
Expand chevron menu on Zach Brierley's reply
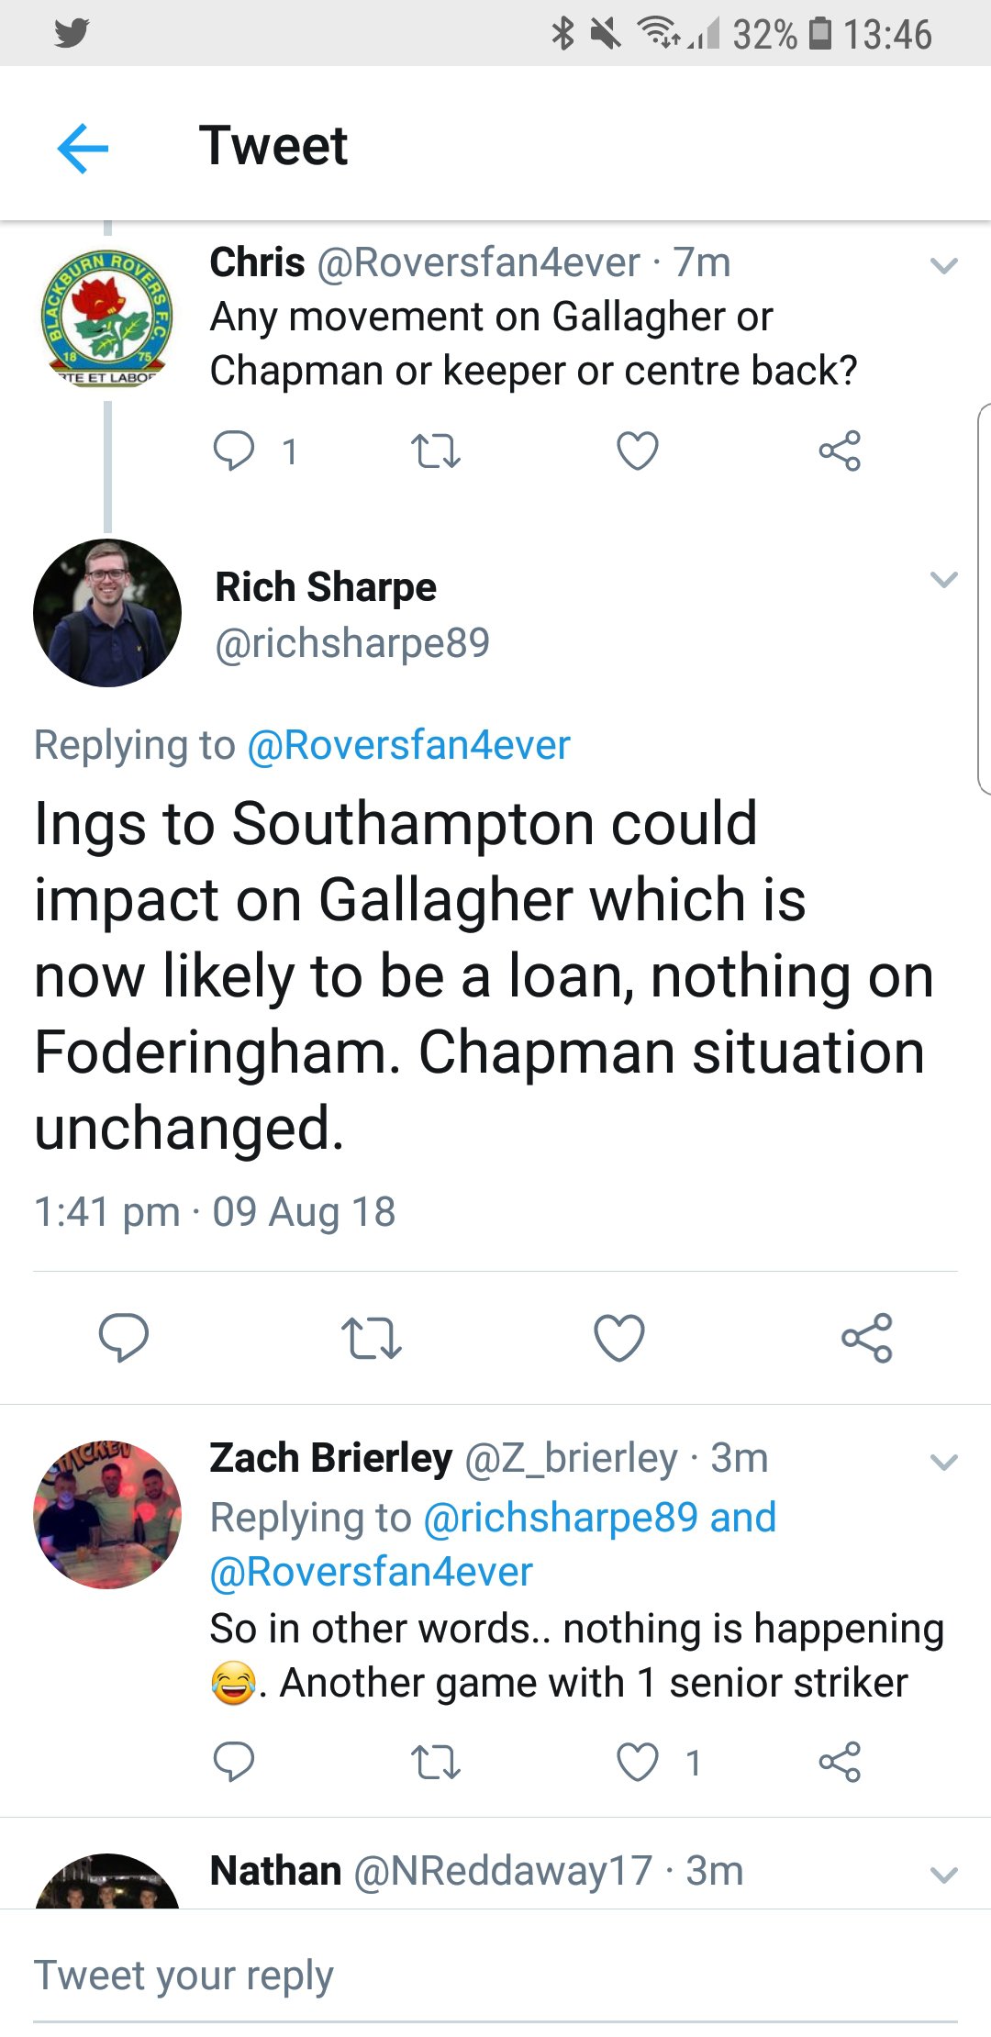[943, 1462]
